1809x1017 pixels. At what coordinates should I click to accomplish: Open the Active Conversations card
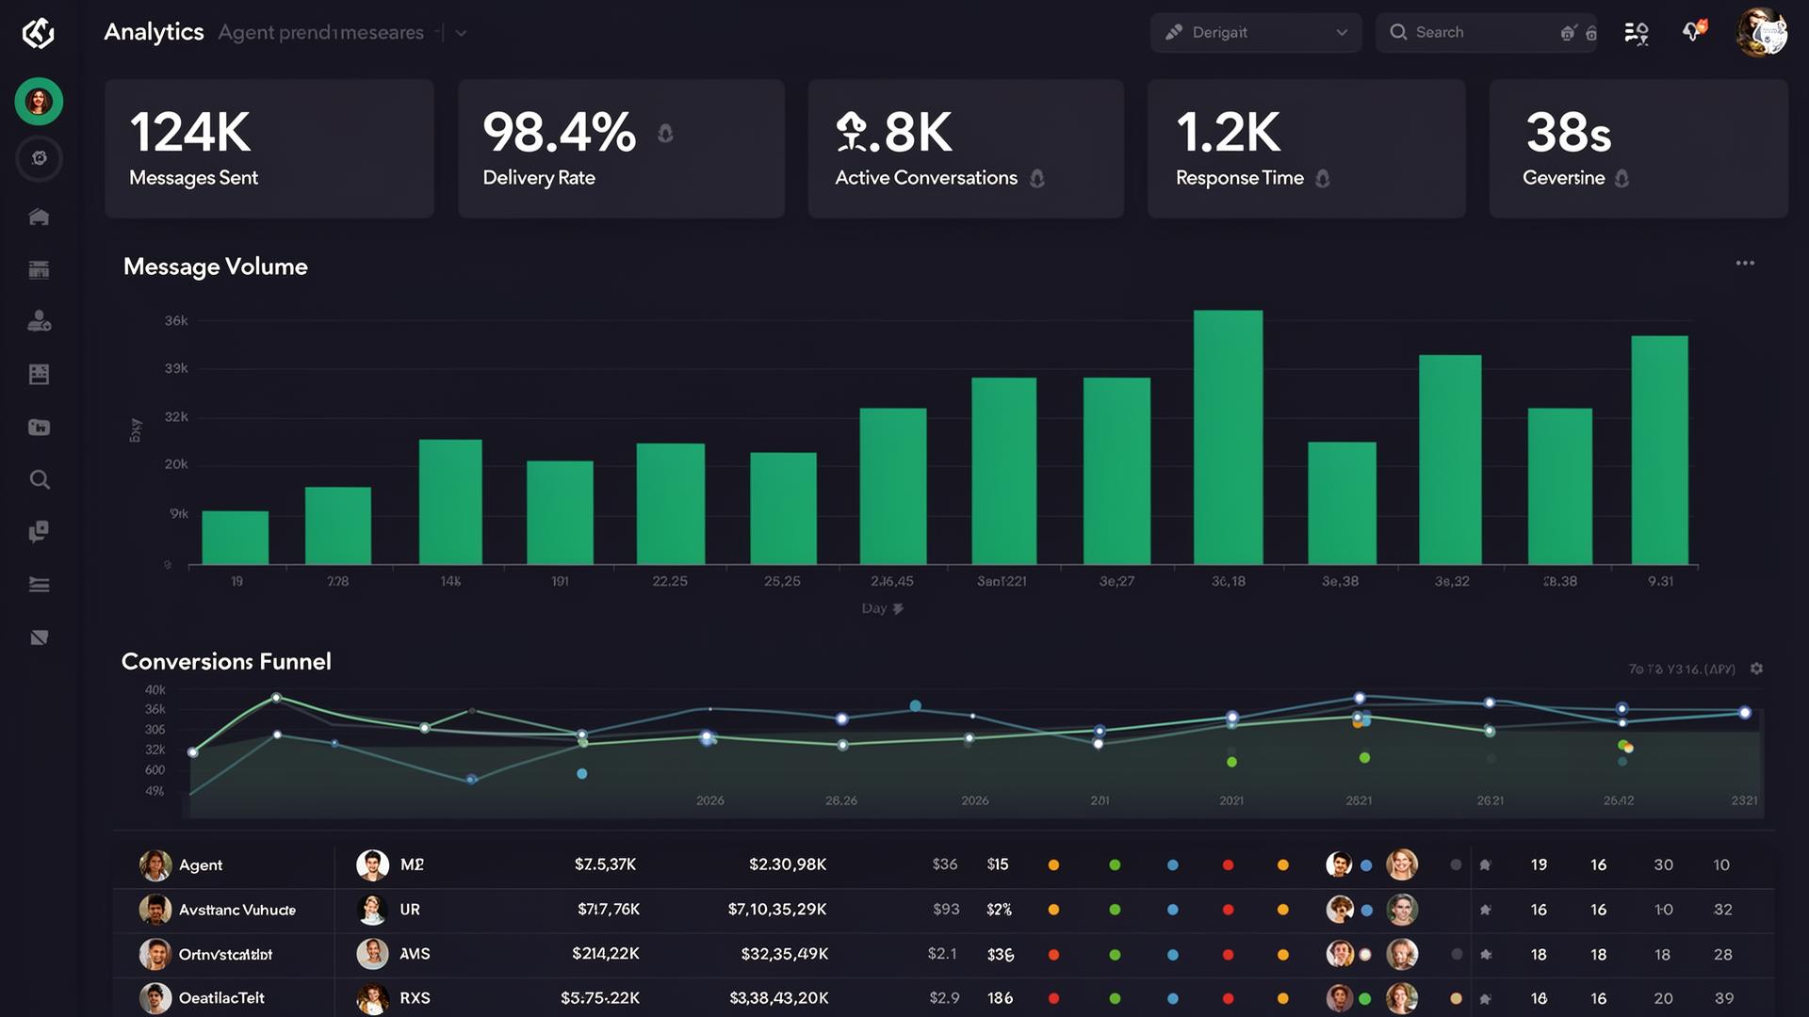[966, 149]
